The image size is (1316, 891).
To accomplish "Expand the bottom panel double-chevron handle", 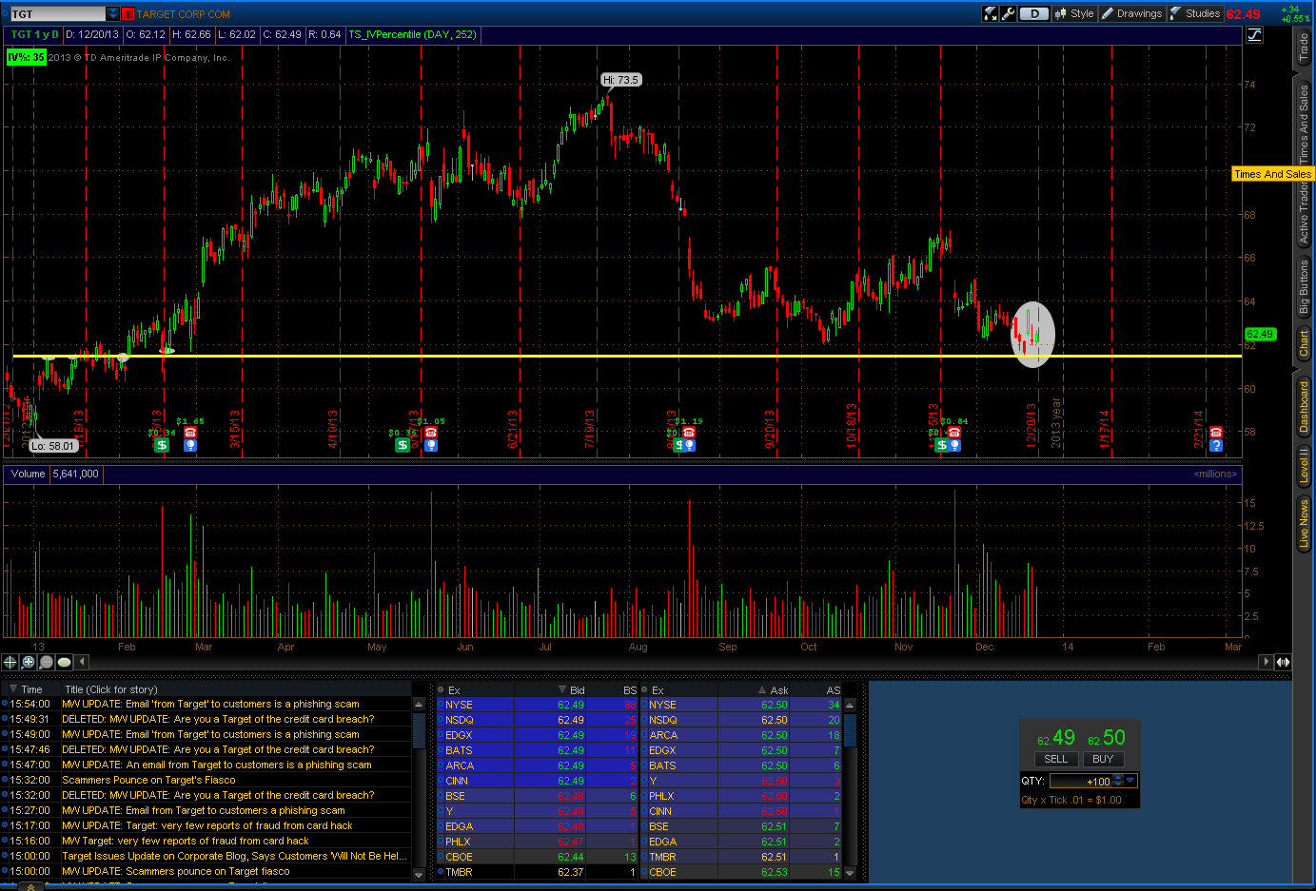I will [30, 886].
